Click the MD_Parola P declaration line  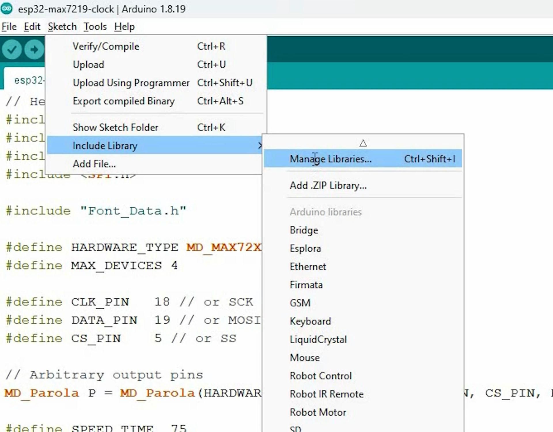(x=133, y=393)
